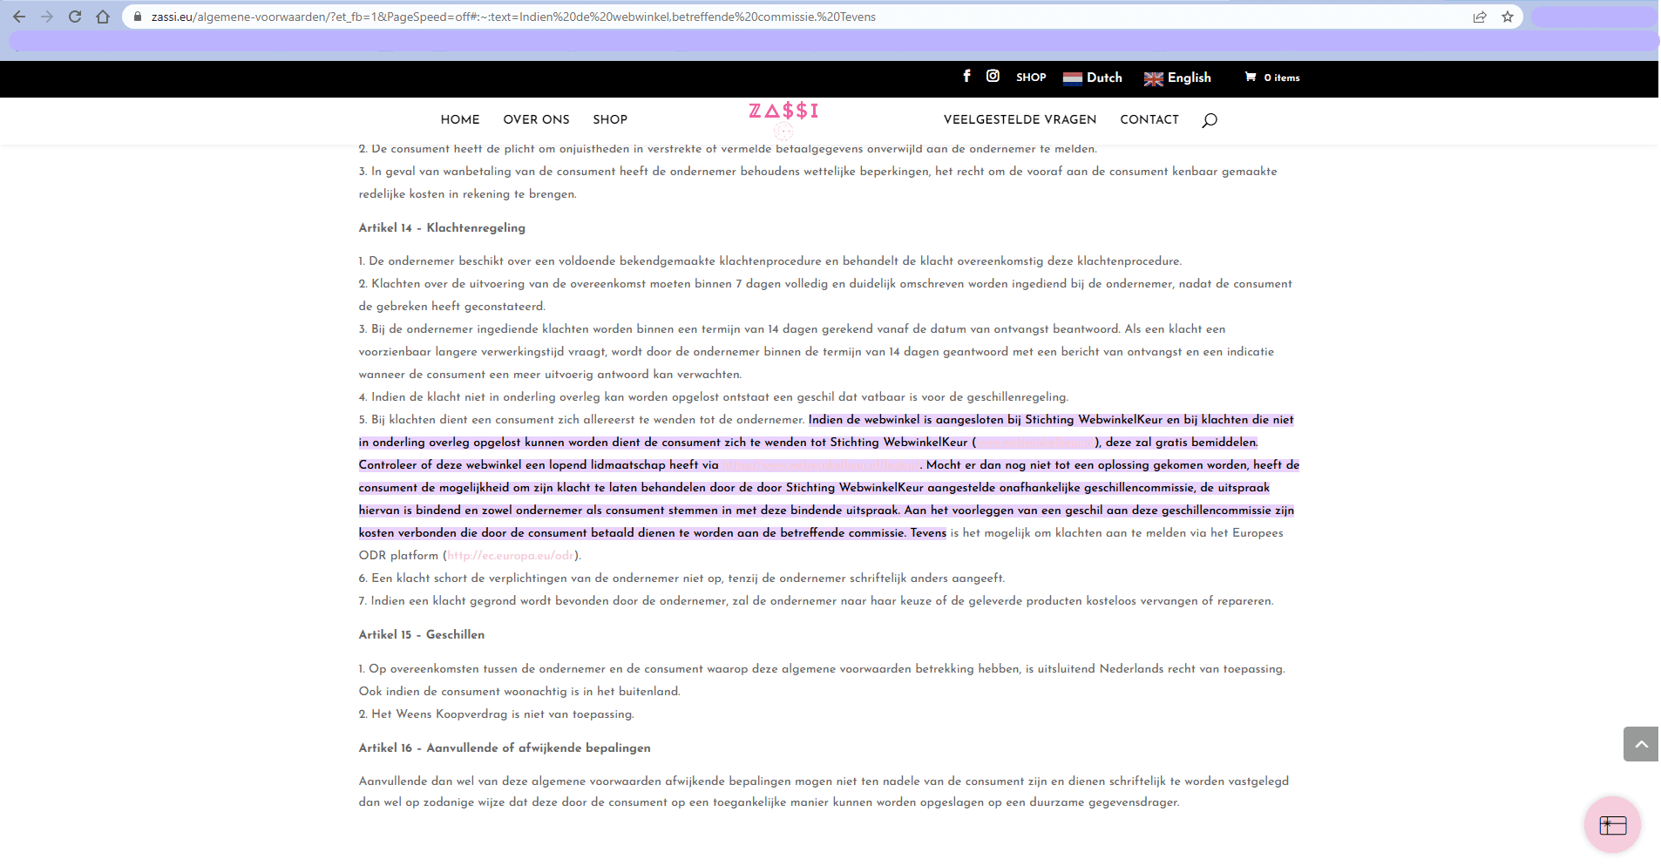Reload the page with the refresh icon
1661x866 pixels.
(x=75, y=17)
